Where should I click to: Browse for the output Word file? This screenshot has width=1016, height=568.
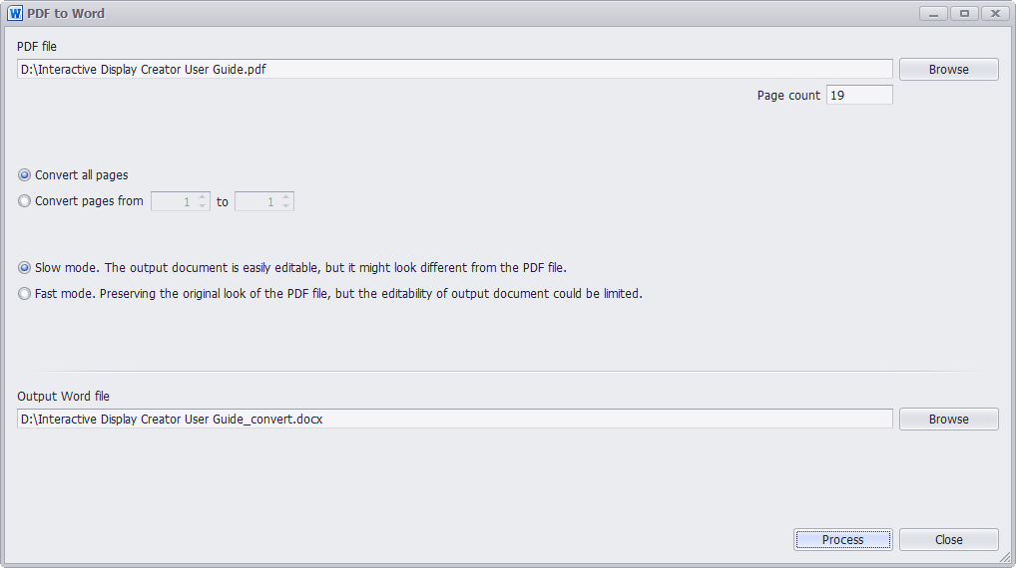948,419
